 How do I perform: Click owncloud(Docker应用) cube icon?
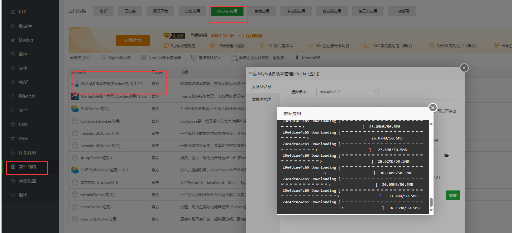point(75,145)
